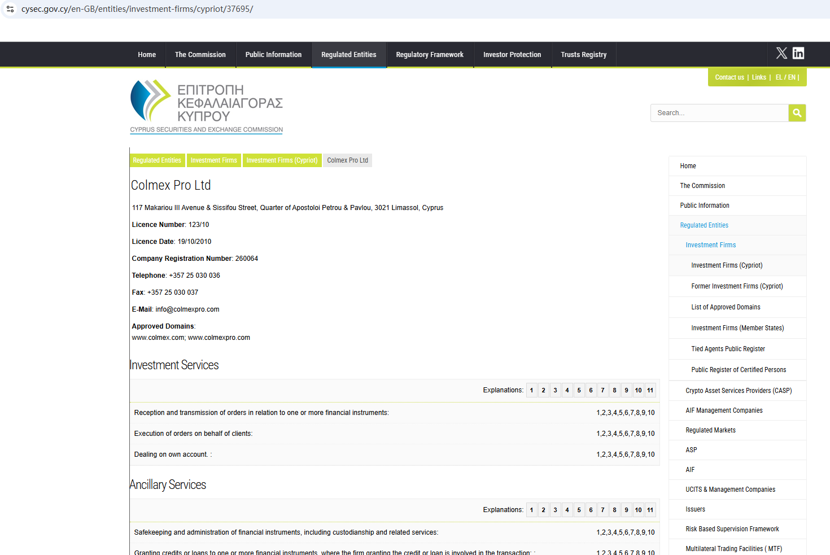
Task: Select the Trusts Registry menu item
Action: [583, 55]
